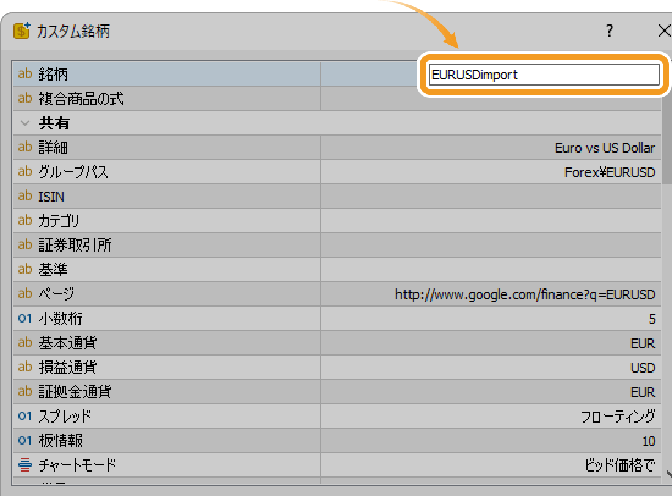Select the 詳細 row label

click(53, 147)
